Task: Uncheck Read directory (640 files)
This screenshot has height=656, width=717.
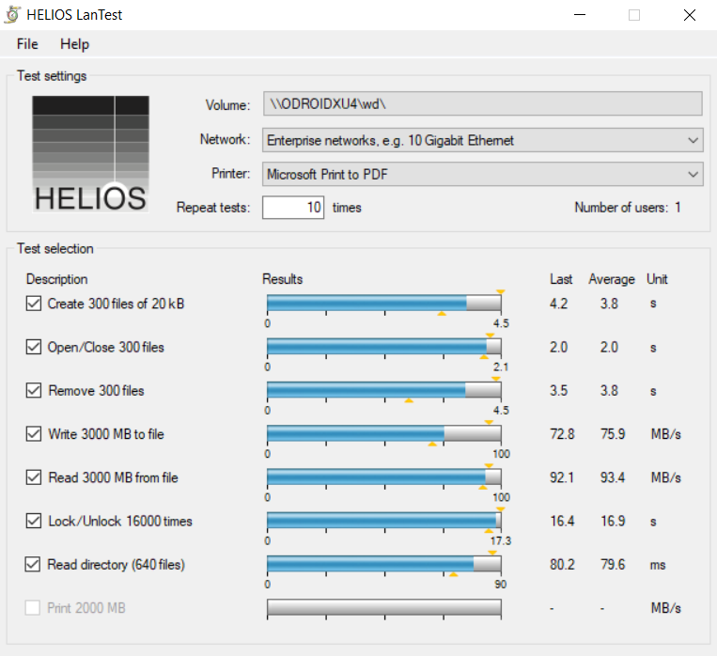Action: [34, 565]
